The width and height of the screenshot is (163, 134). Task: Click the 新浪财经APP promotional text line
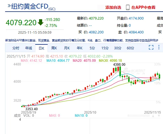(x=82, y=40)
